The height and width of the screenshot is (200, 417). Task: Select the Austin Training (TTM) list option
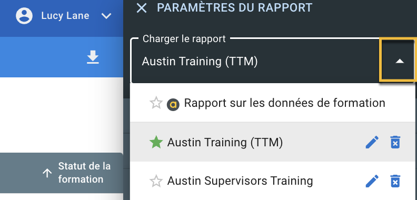point(272,142)
